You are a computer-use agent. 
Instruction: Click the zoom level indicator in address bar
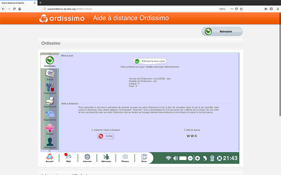(222, 9)
